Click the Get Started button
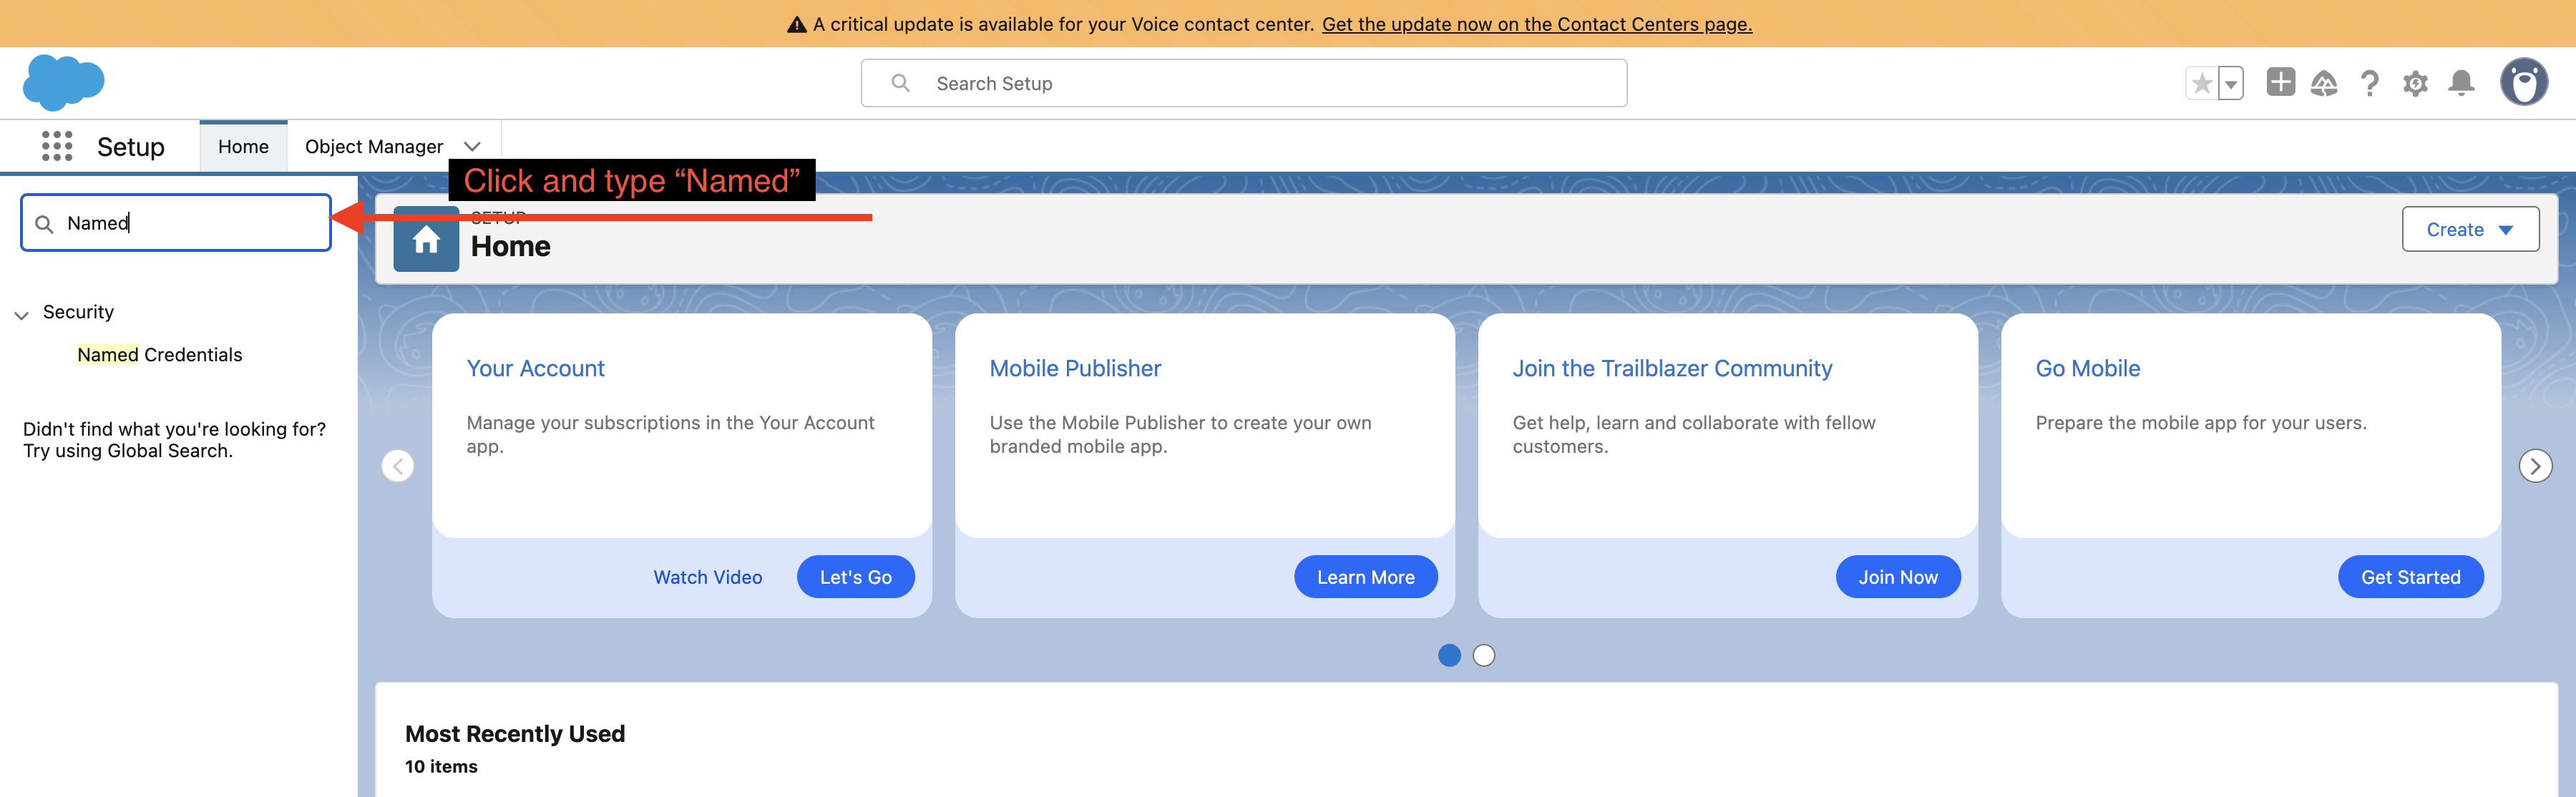Screen dimensions: 2576x797 (x=2410, y=577)
